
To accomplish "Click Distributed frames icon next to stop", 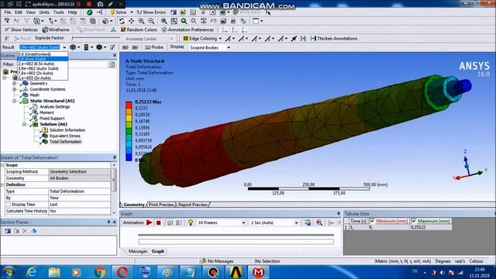I will click(x=170, y=222).
